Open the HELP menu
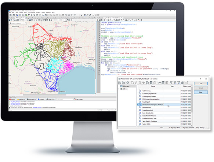 pos(53,13)
